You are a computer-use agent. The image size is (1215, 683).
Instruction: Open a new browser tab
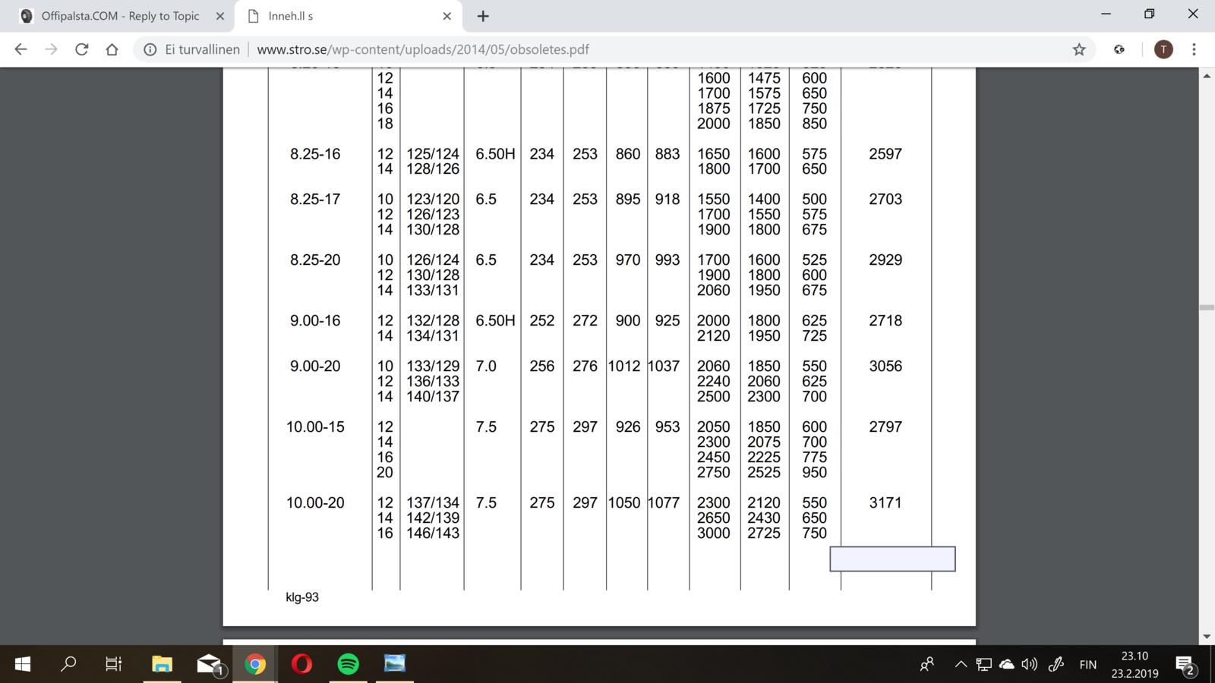click(483, 16)
